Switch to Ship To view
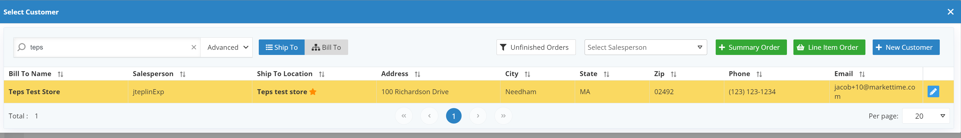The image size is (961, 138). (282, 47)
